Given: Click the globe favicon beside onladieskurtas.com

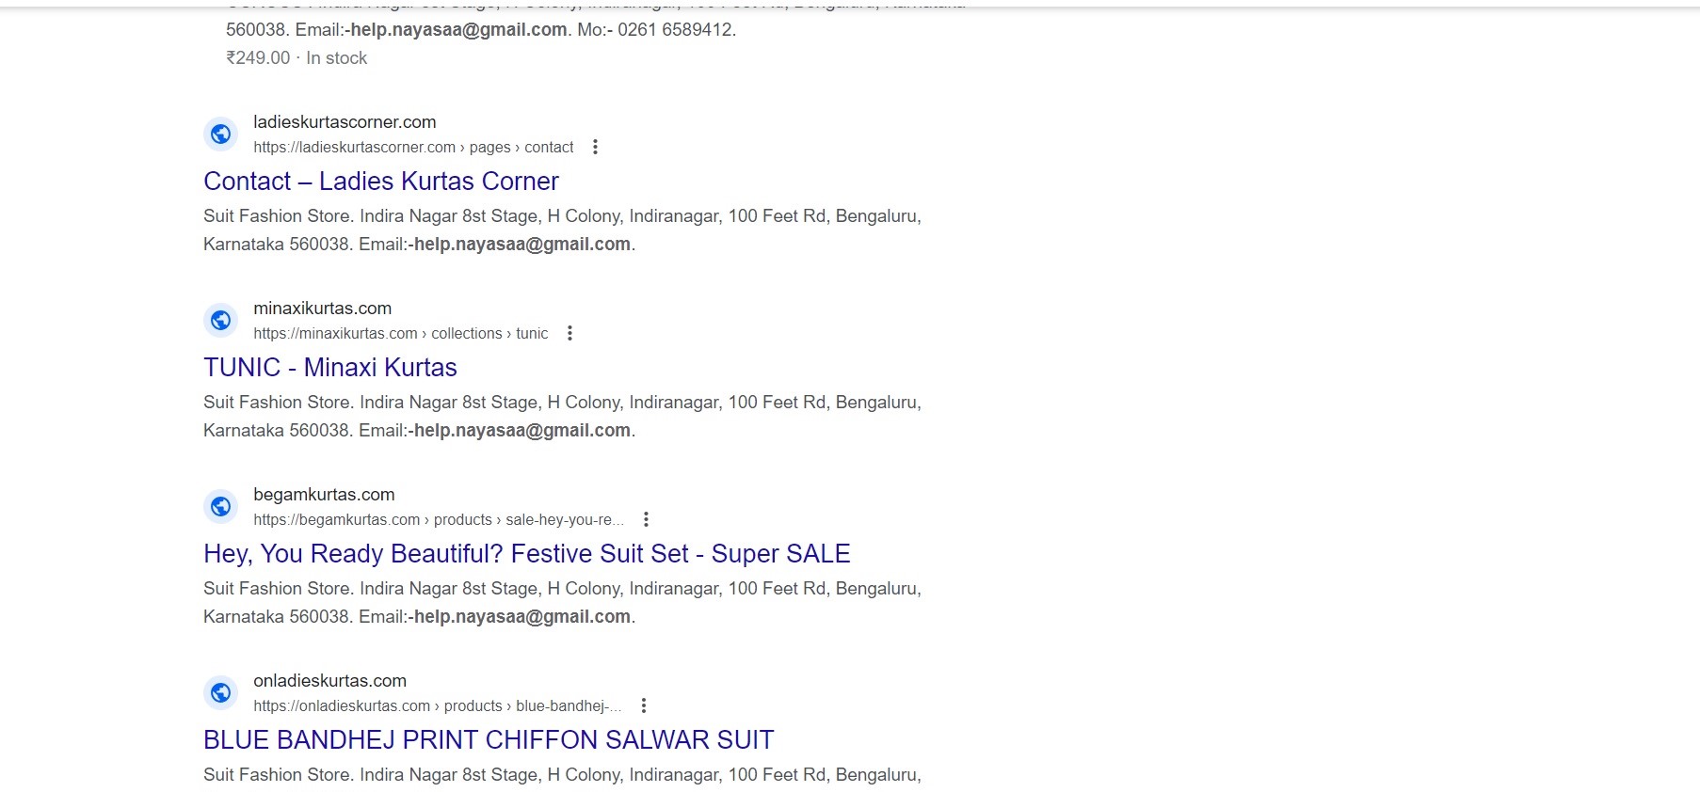Looking at the screenshot, I should 220,693.
